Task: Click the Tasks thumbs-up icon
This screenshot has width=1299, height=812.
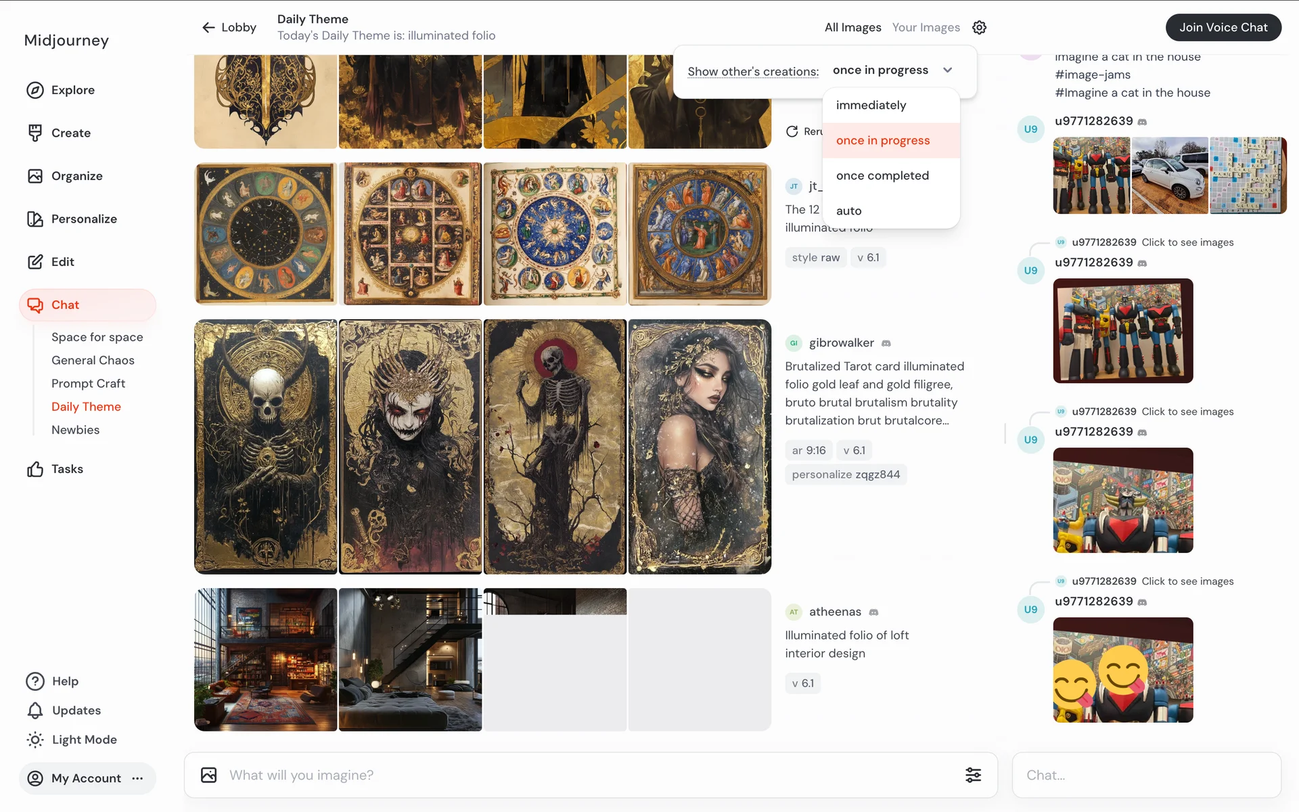Action: point(35,469)
